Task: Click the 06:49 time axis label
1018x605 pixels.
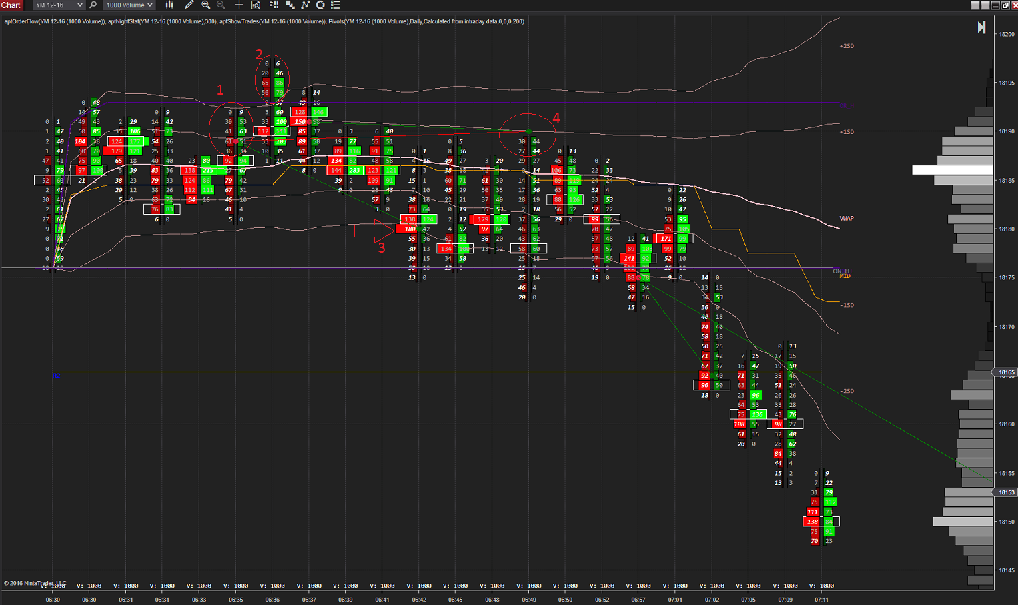Action: pos(529,600)
